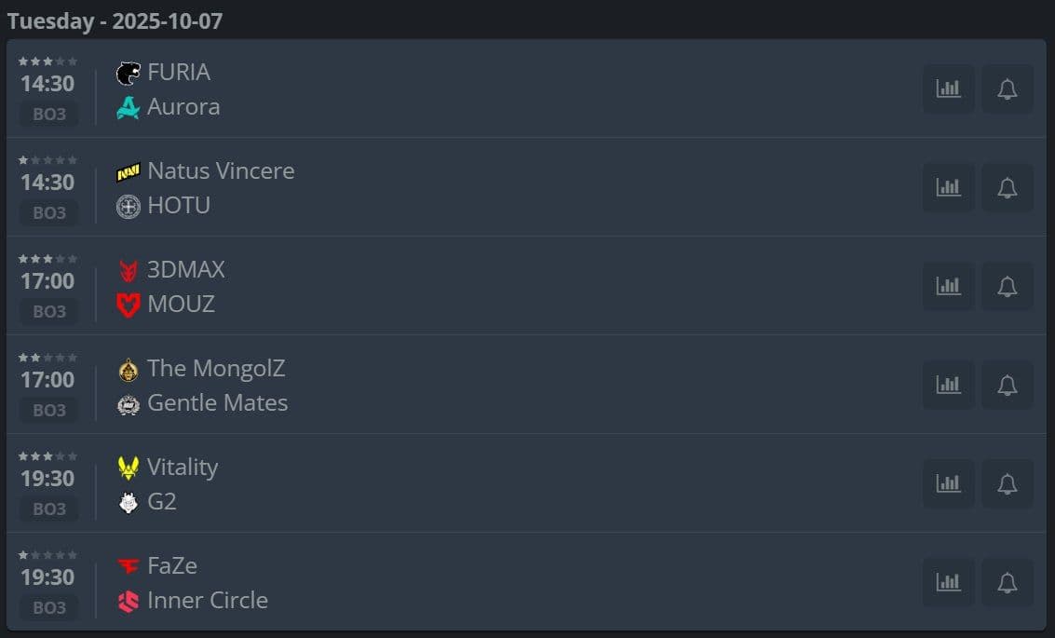The height and width of the screenshot is (638, 1055).
Task: Click the Natus Vincere team name
Action: point(221,171)
